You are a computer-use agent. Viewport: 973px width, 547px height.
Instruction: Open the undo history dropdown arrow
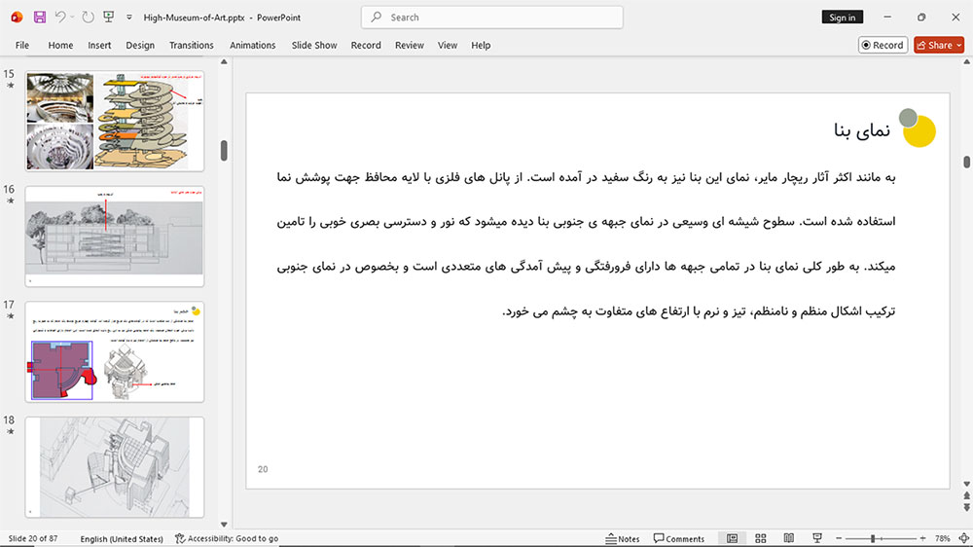click(x=72, y=18)
